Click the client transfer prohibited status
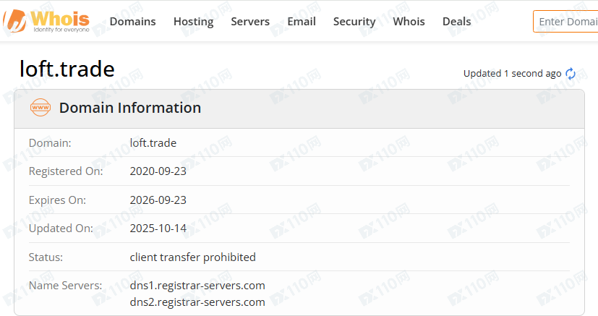 (x=193, y=257)
